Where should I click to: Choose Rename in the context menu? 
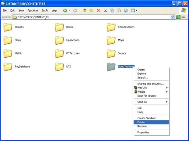click(x=151, y=126)
